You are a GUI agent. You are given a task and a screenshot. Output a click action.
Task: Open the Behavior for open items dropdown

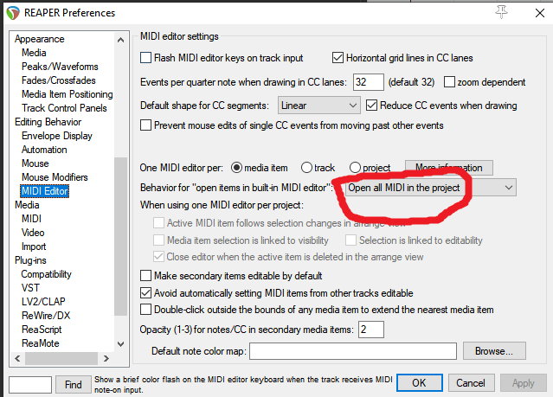tap(431, 188)
